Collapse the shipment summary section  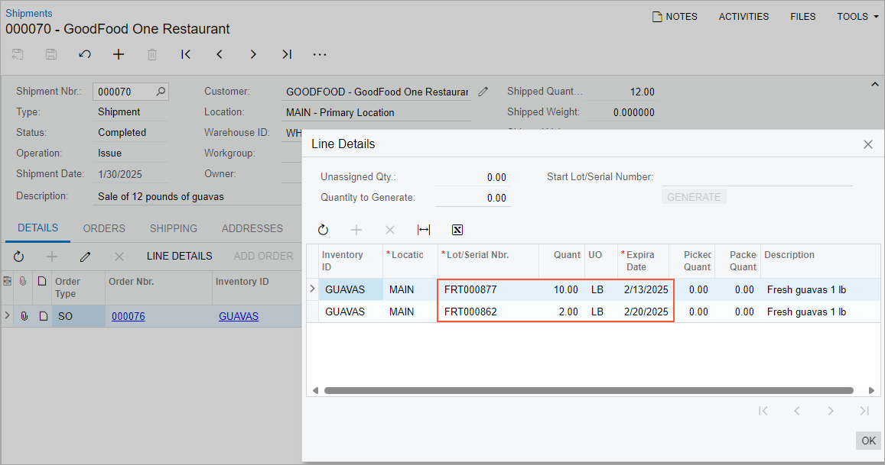[x=874, y=84]
